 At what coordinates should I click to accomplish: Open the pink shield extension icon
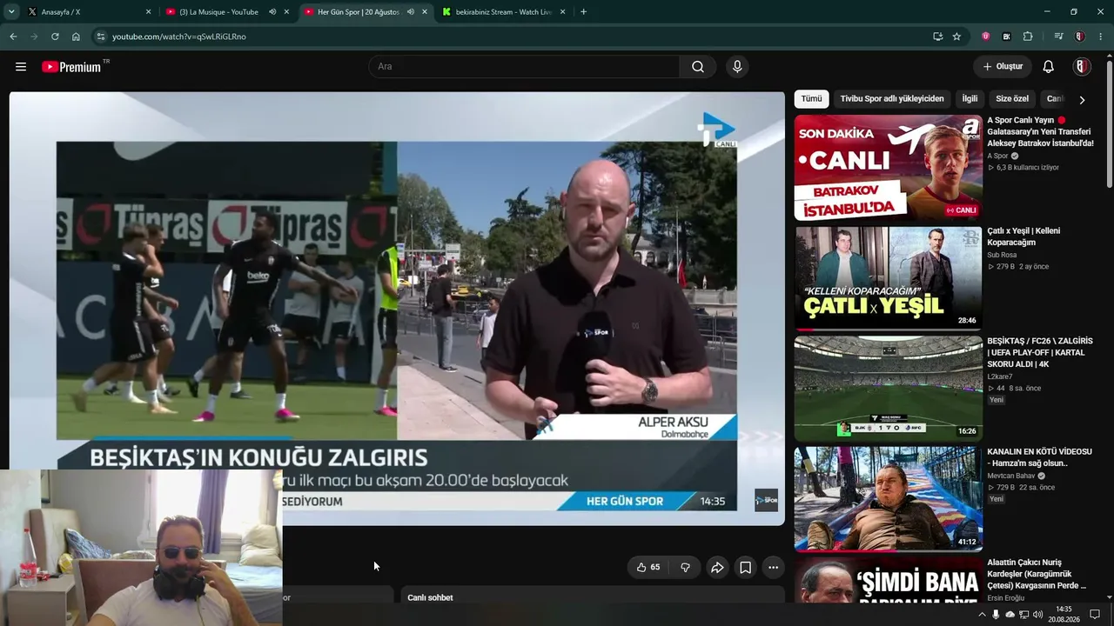(986, 37)
